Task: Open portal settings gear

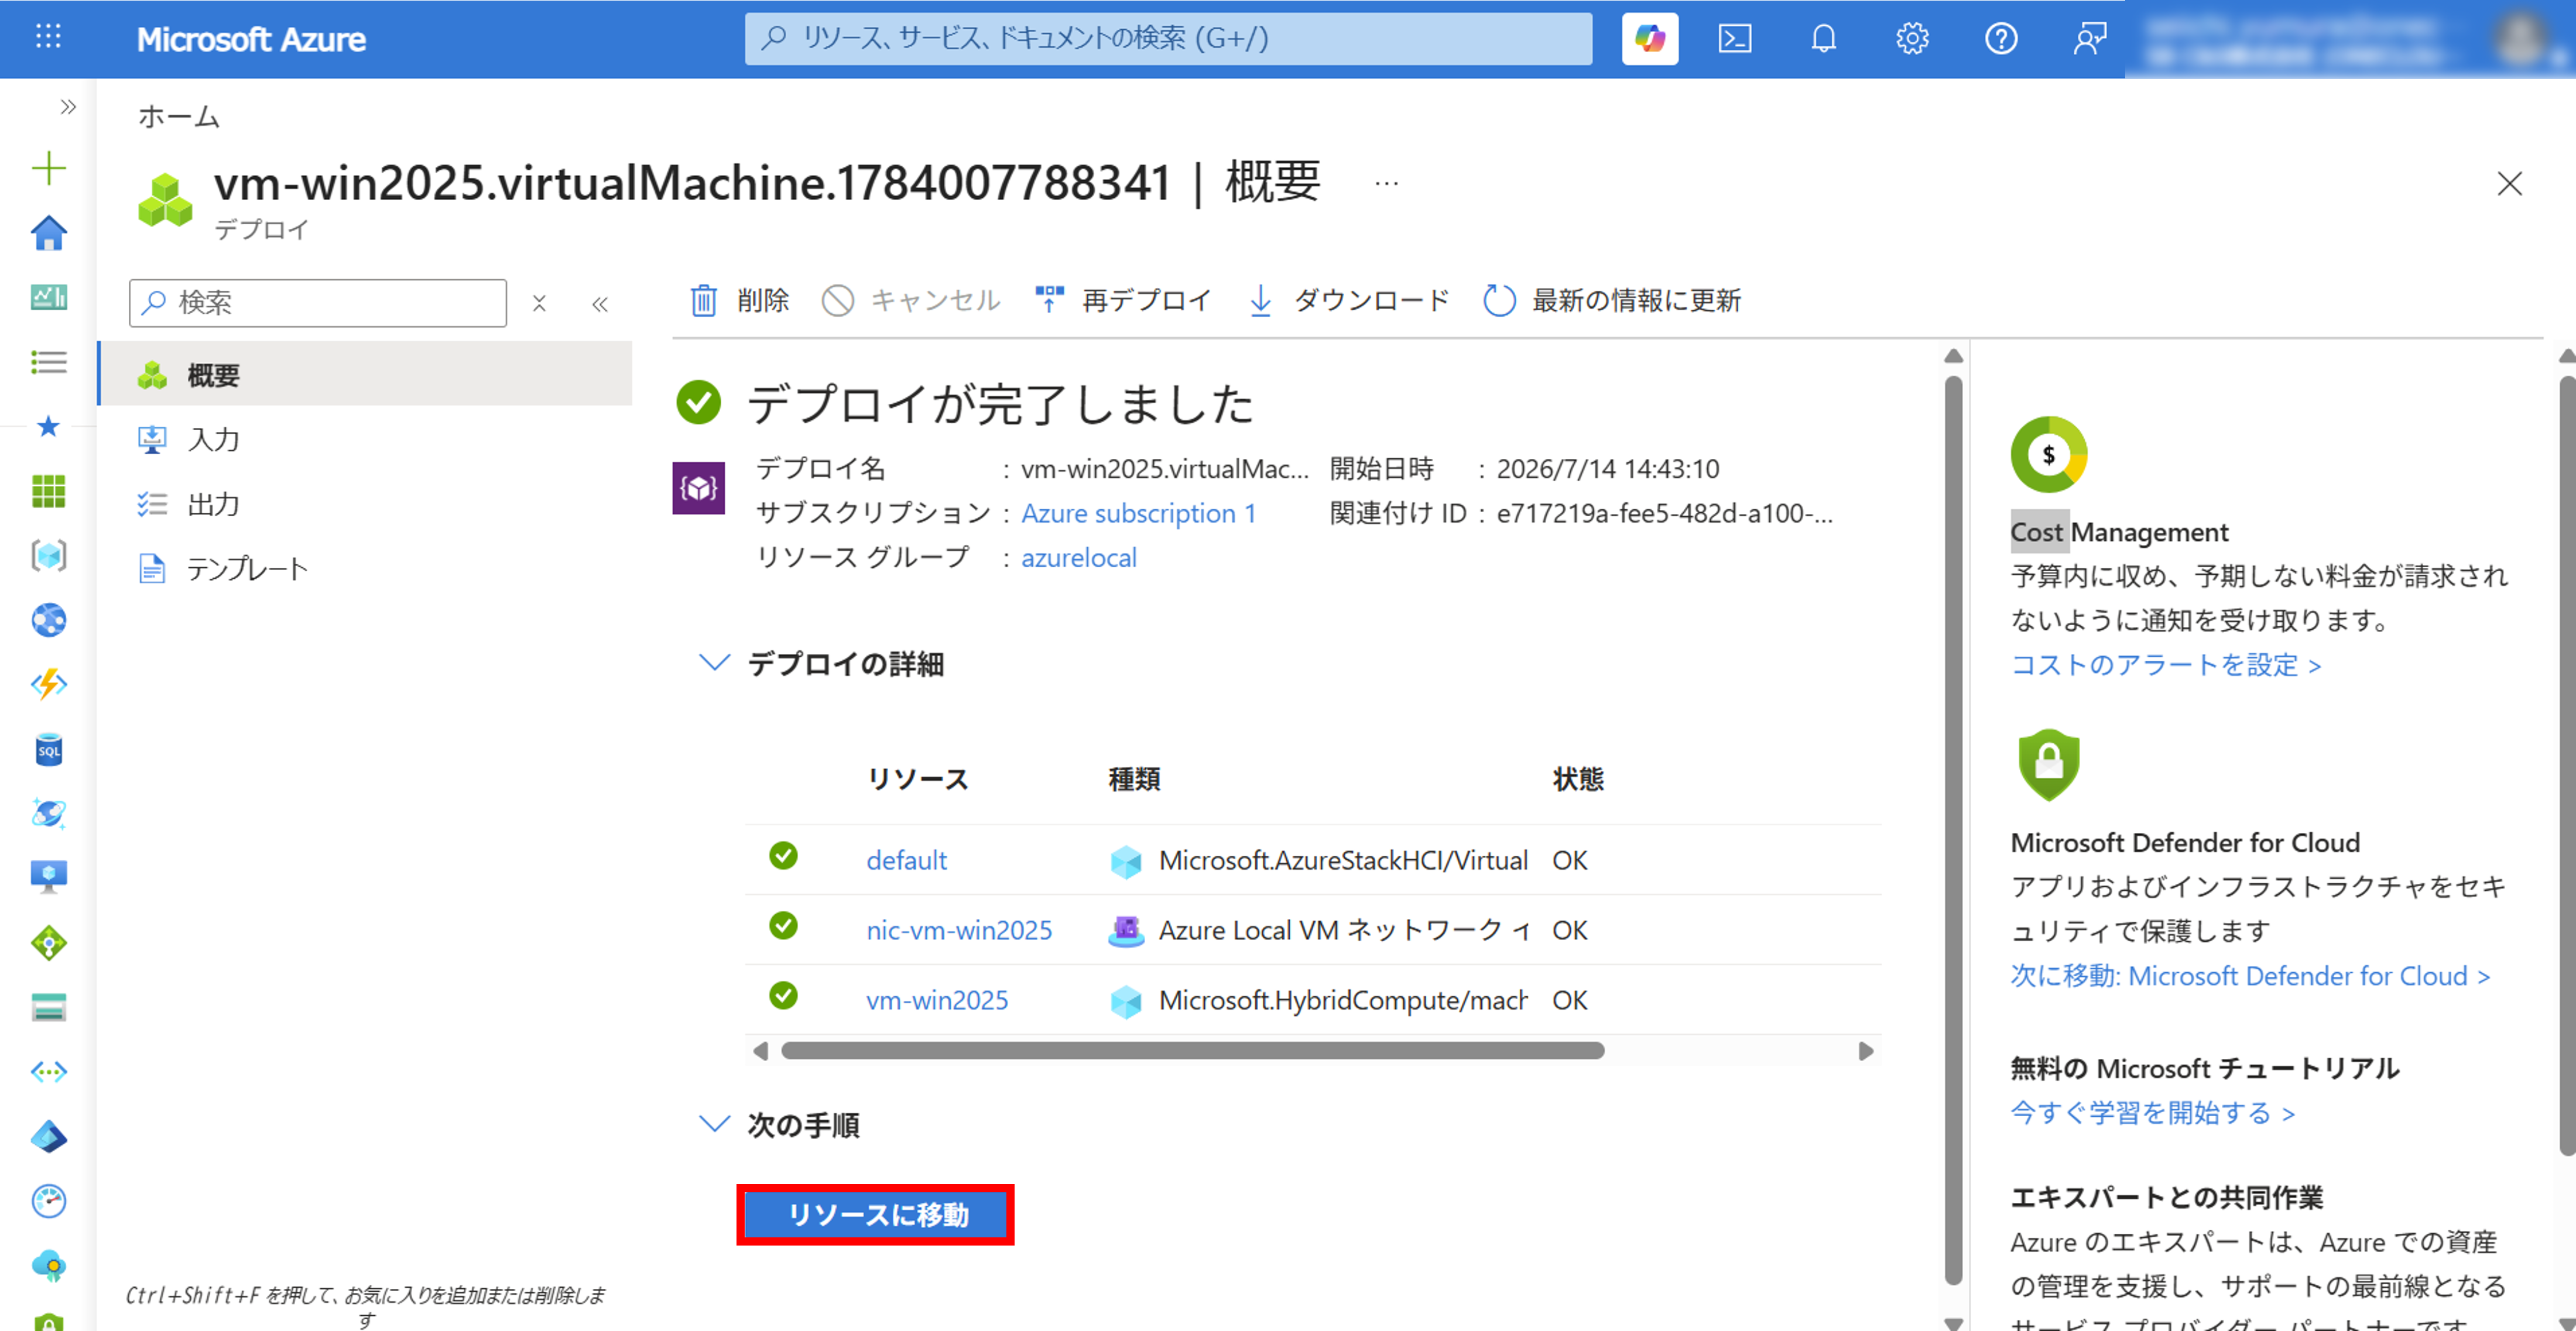Action: [x=1912, y=39]
